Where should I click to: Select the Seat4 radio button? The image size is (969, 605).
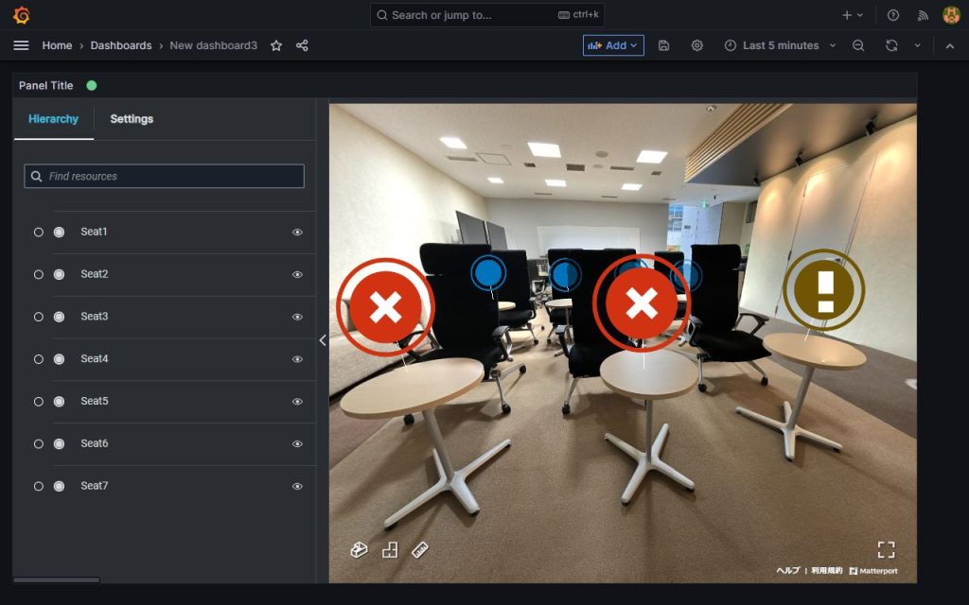click(38, 359)
